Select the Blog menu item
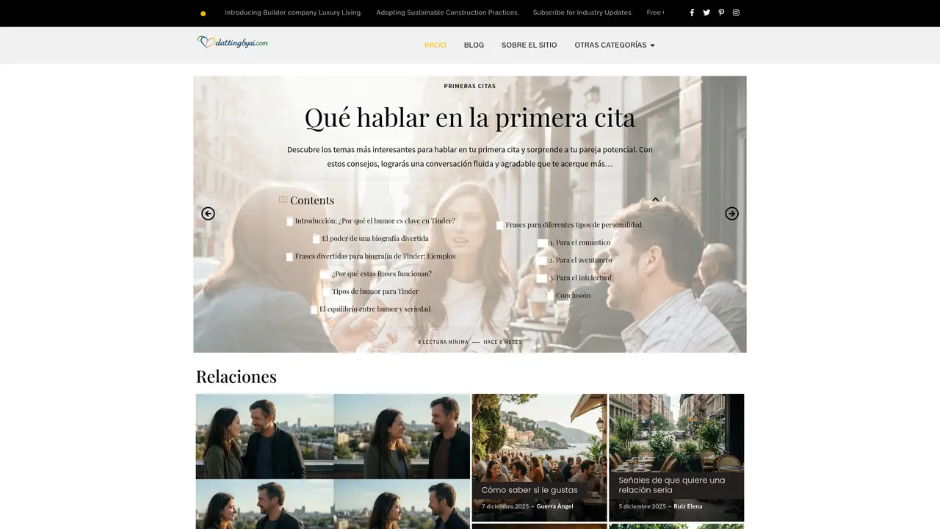This screenshot has width=940, height=529. coord(474,45)
